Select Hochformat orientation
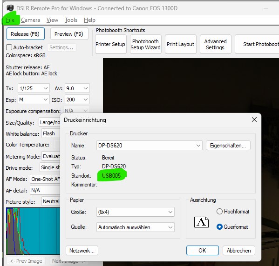The height and width of the screenshot is (266, 279). coord(233,212)
